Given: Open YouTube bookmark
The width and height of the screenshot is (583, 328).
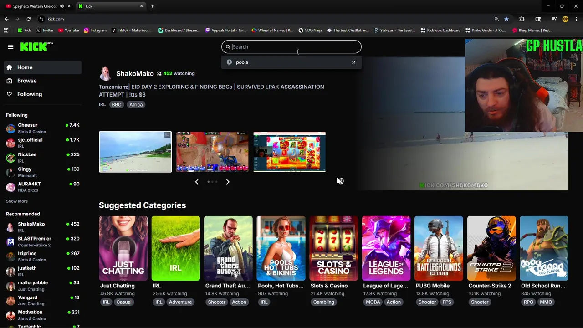Looking at the screenshot, I should [x=69, y=31].
